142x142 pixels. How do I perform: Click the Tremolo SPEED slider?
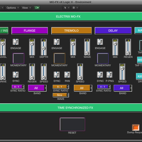tap(80, 72)
